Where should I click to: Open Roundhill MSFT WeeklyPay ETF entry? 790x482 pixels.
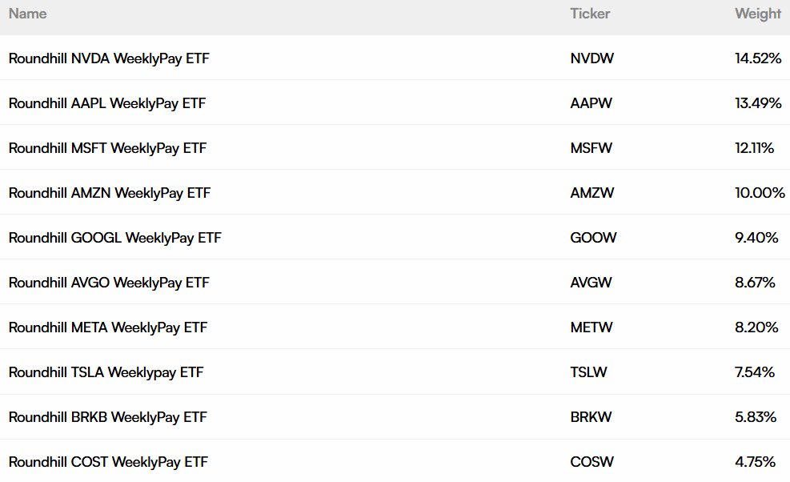[x=107, y=148]
